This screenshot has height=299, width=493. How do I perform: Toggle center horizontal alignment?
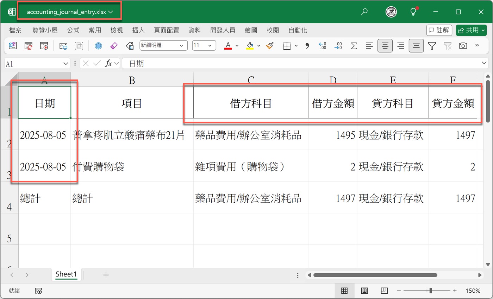[x=385, y=45]
